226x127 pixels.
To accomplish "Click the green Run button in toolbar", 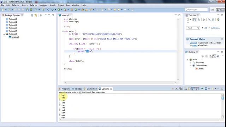I will click(59, 10).
